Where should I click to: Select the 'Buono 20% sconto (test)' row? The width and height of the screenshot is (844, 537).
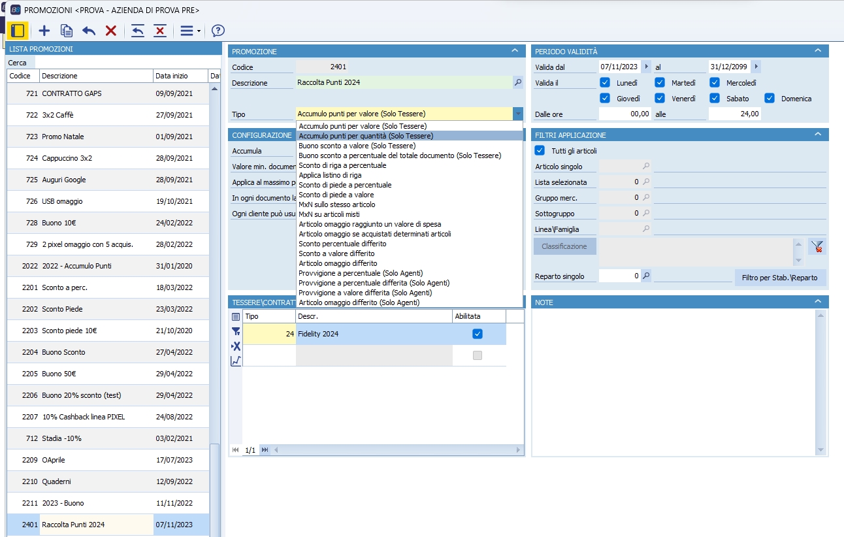pyautogui.click(x=108, y=395)
